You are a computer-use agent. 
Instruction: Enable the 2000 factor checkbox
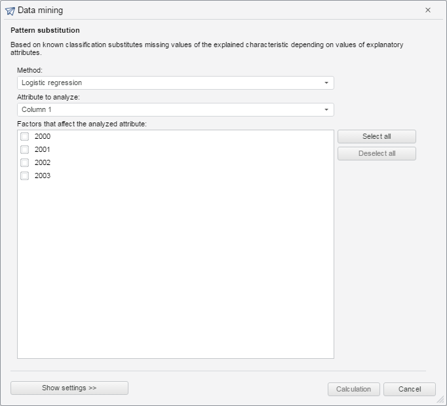(25, 137)
